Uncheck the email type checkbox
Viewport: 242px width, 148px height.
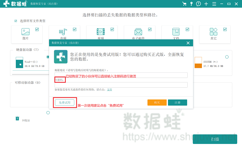point(150,29)
